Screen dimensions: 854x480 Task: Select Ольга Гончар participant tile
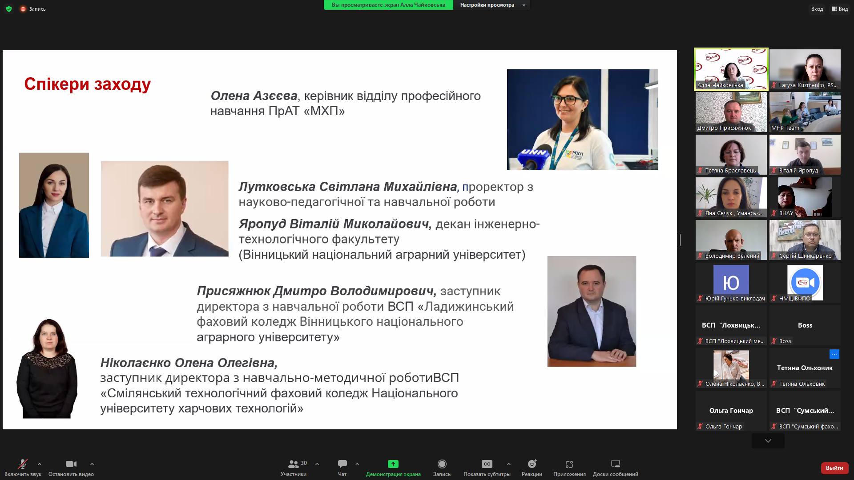point(731,411)
